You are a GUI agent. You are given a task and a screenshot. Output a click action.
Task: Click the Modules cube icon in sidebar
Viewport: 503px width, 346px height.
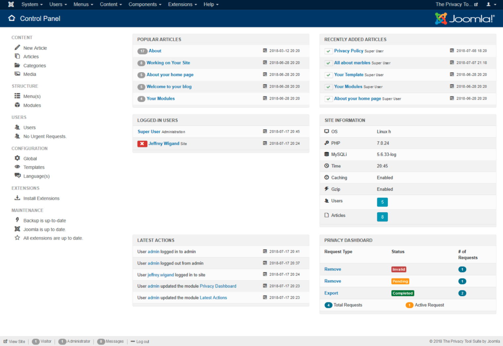coord(17,105)
